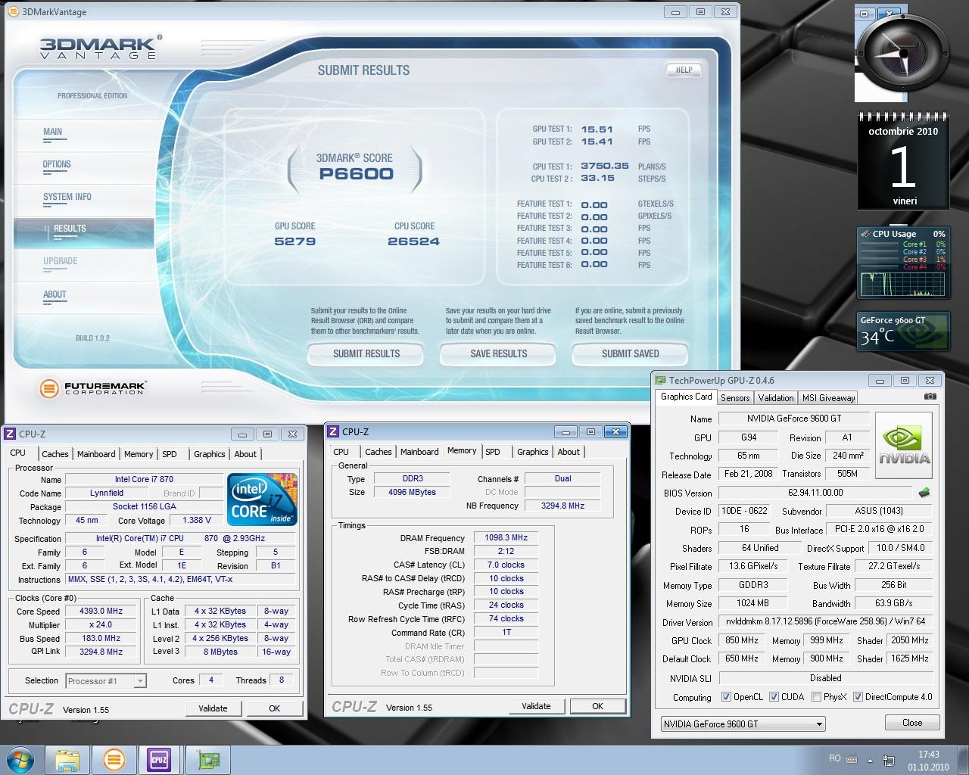Open the Validation tab in GPU-Z
This screenshot has height=775, width=969.
(x=776, y=397)
